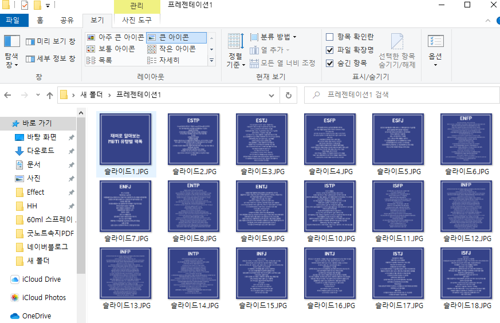Click the 슬라이드16.JPG file name
The image size is (500, 323).
point(330,305)
